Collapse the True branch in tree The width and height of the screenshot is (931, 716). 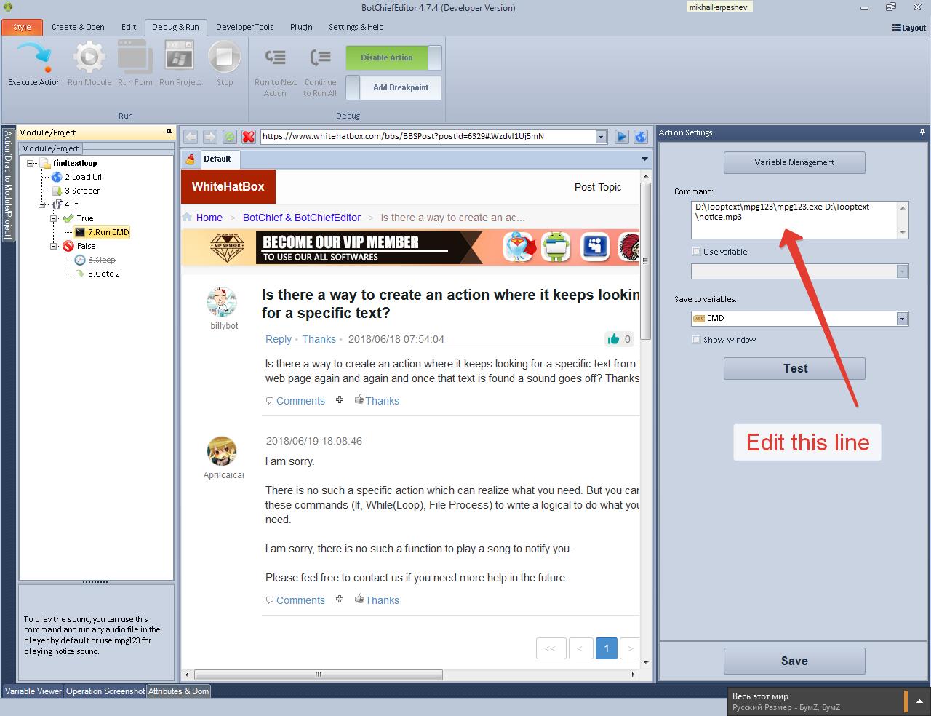click(55, 218)
